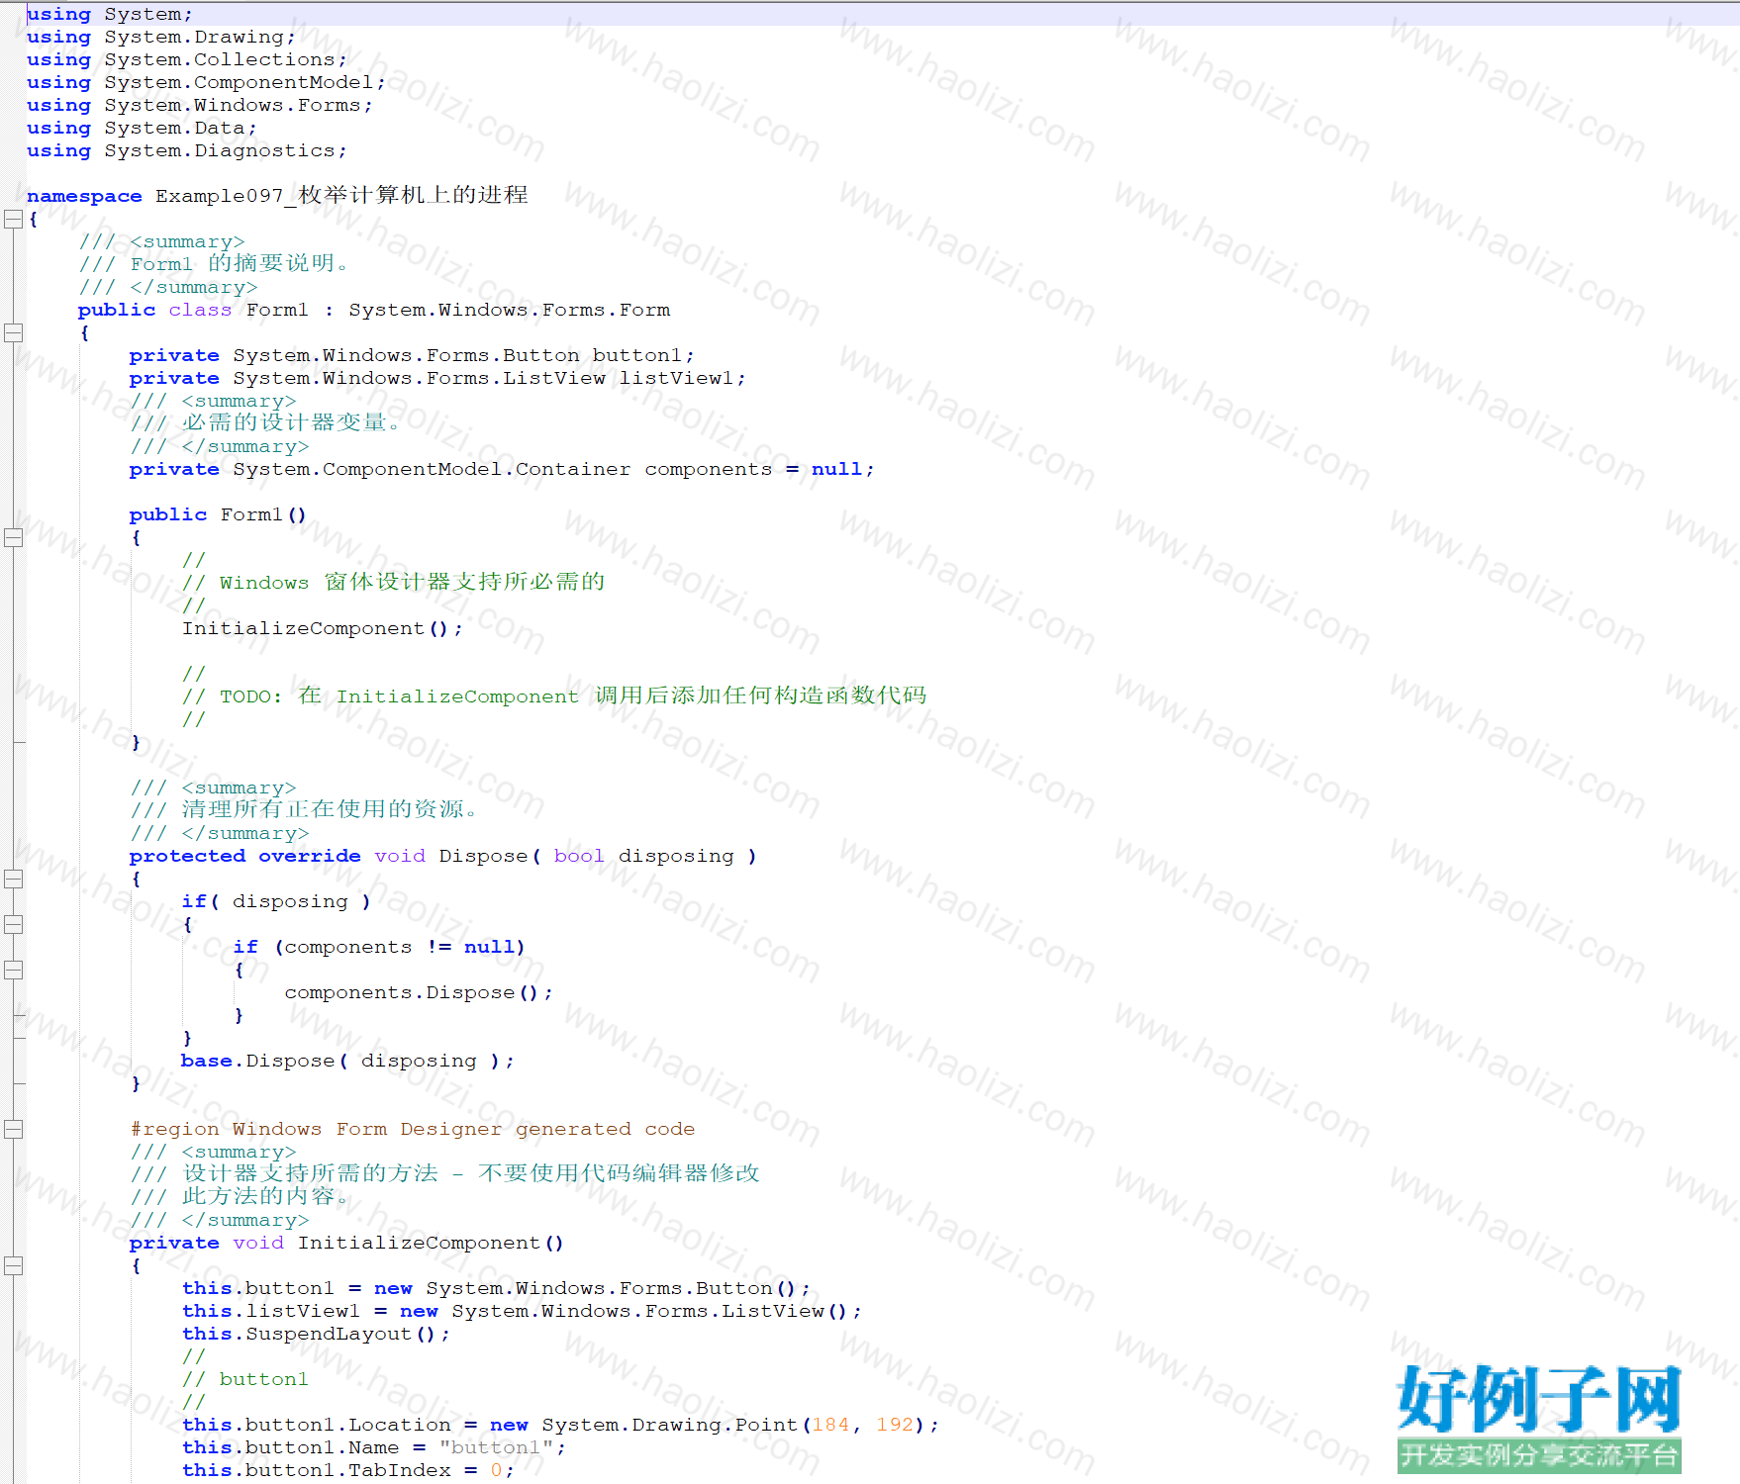1740x1484 pixels.
Task: Click the 'base.Dispose( disposing );' statement
Action: pyautogui.click(x=348, y=1061)
